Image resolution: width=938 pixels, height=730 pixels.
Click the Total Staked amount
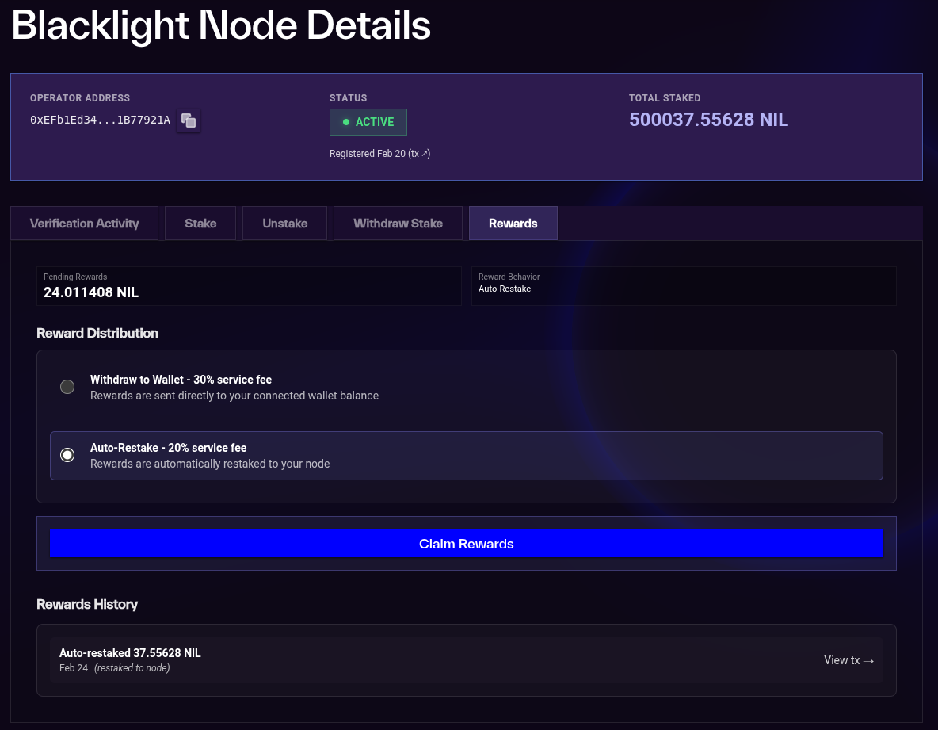(x=708, y=119)
